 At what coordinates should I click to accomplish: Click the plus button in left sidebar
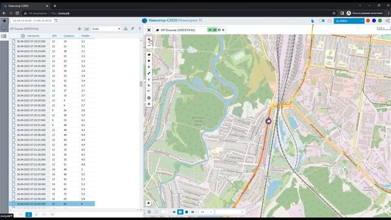[4, 21]
